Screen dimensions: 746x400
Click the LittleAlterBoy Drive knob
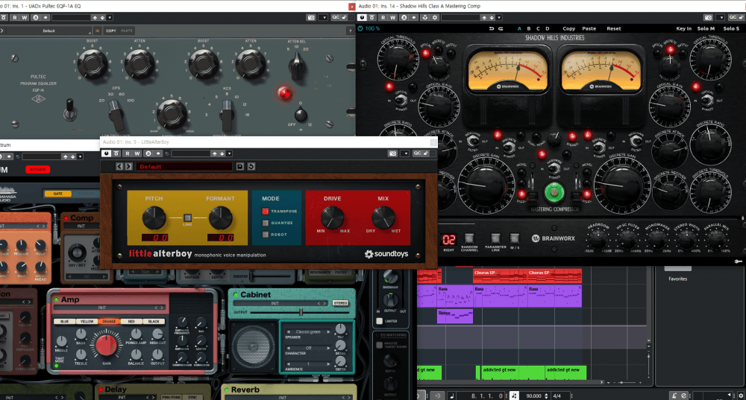point(332,218)
